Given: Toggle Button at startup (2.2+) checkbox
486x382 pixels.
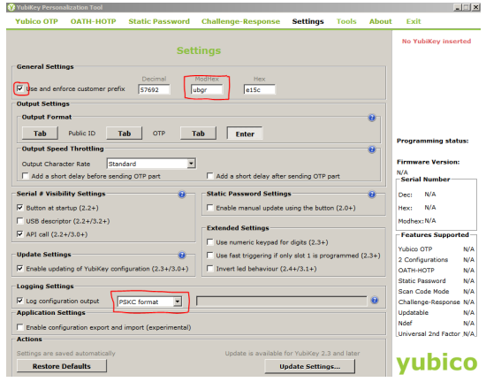Looking at the screenshot, I should pyautogui.click(x=20, y=208).
